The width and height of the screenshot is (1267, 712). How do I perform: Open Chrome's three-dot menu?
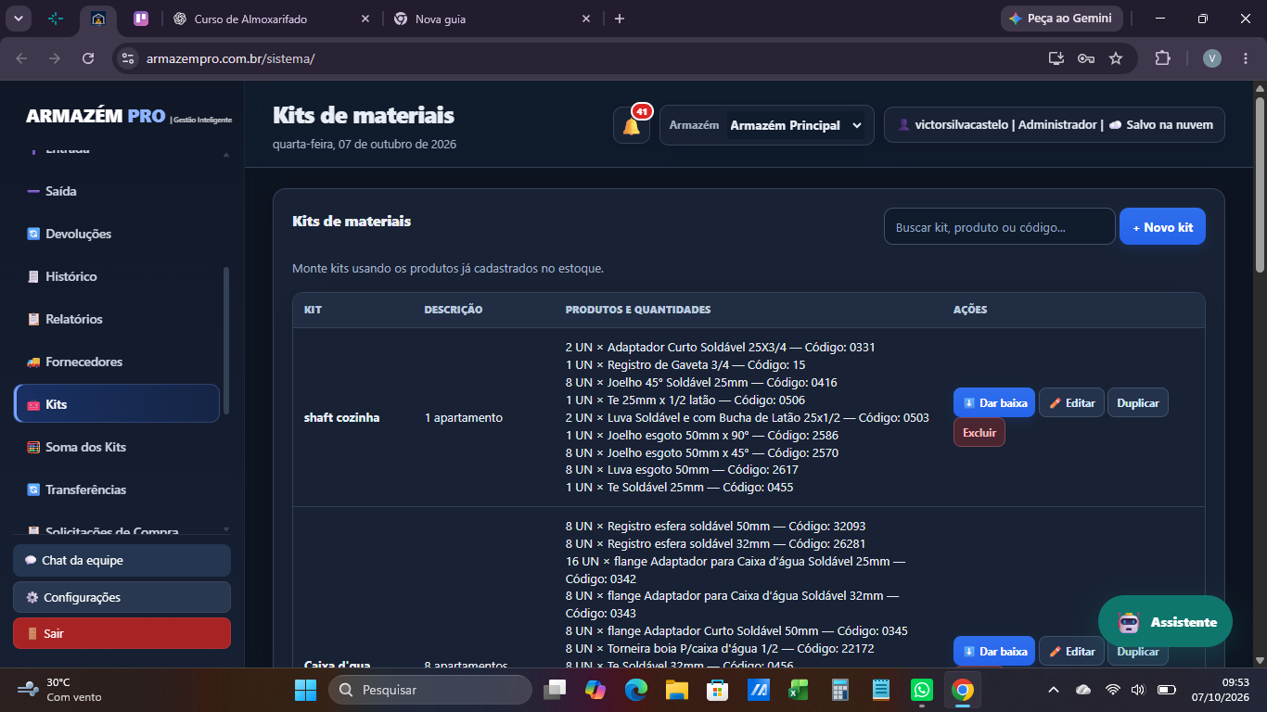pyautogui.click(x=1246, y=58)
